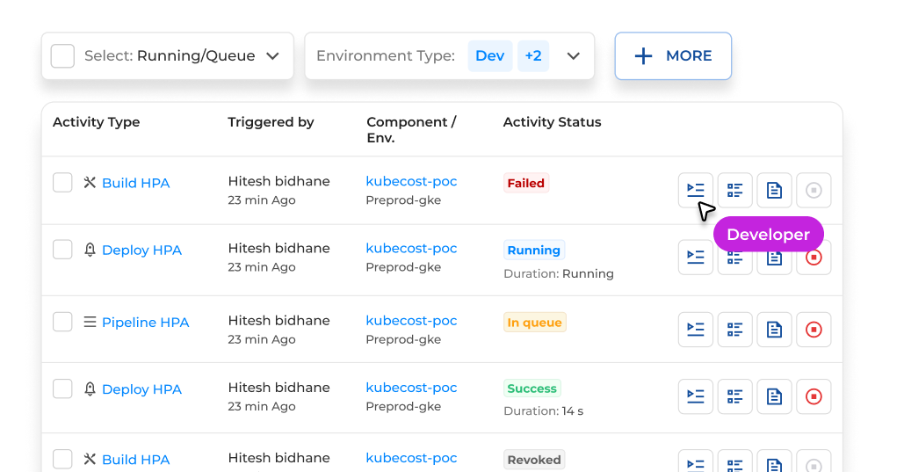
Task: Stop the In queue Pipeline HPA activity
Action: click(814, 330)
